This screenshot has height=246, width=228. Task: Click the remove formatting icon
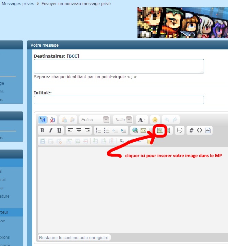click(52, 120)
